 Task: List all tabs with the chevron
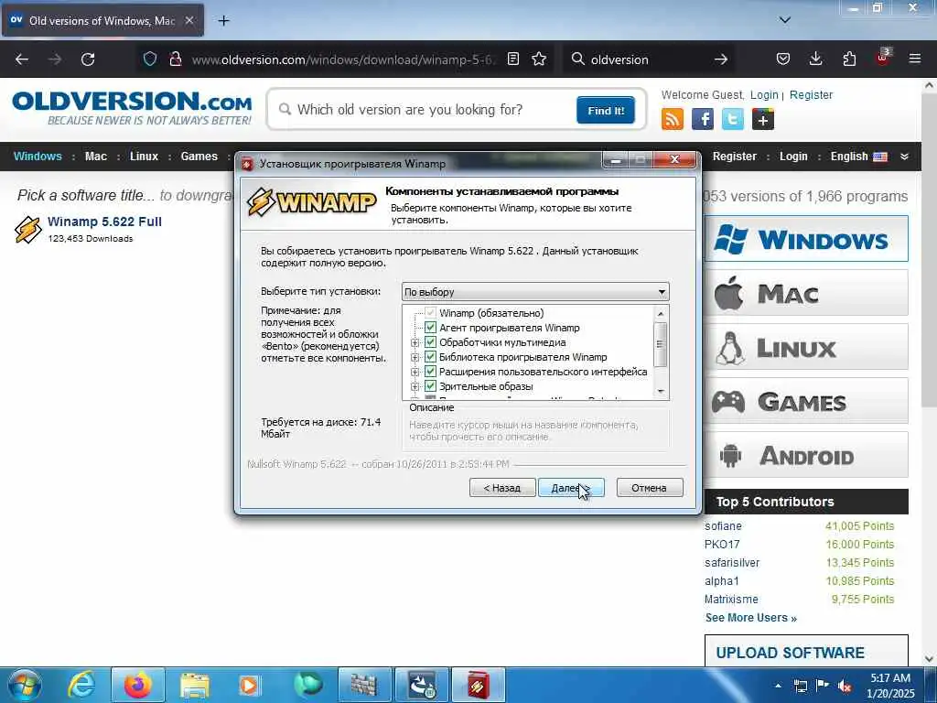pos(785,20)
